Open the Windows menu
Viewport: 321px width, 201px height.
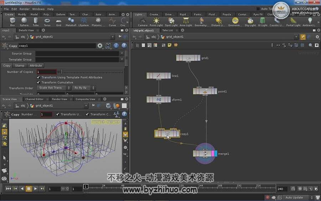[x=38, y=9]
